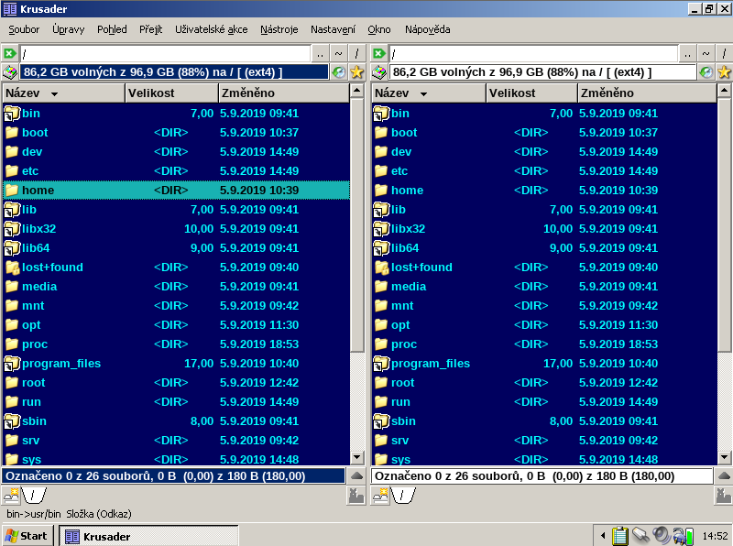Screen dimensions: 733x546
Task: Click right panel scrollbar up arrow
Action: 725,90
